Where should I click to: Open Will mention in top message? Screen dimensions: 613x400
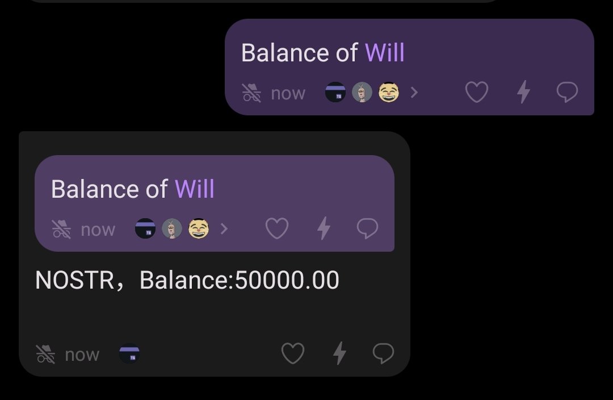coord(384,52)
